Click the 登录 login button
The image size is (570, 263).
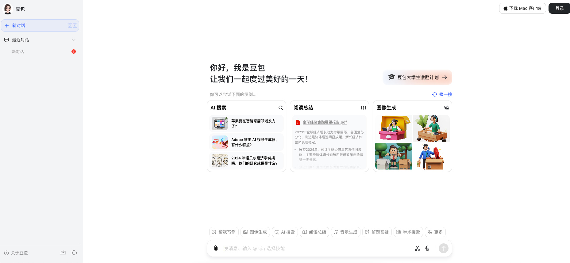[560, 8]
